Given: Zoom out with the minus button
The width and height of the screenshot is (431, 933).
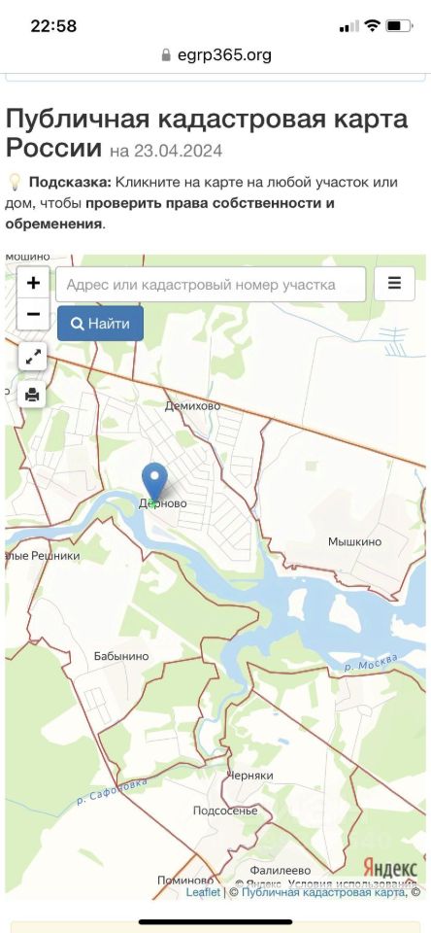Looking at the screenshot, I should point(33,314).
